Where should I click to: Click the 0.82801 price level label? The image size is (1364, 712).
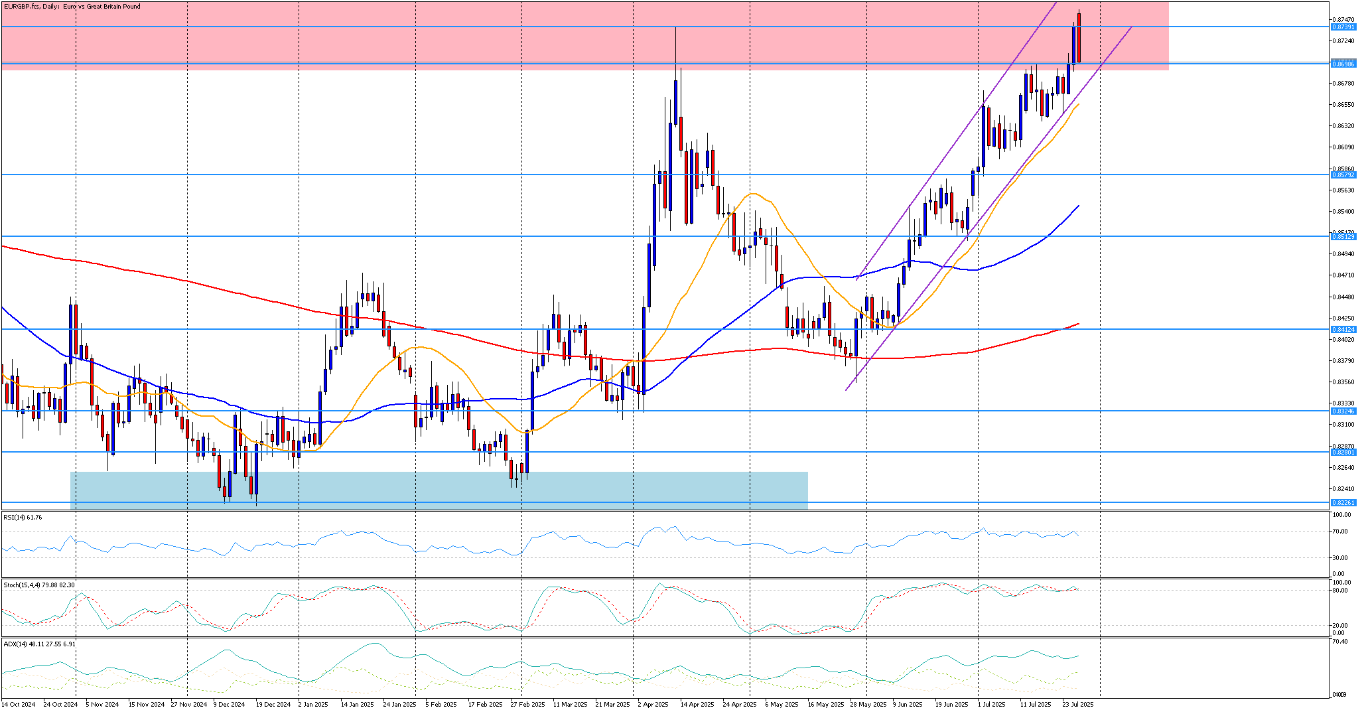(1343, 452)
